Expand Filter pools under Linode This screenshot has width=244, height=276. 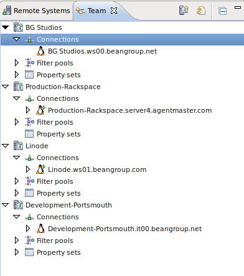pyautogui.click(x=17, y=181)
